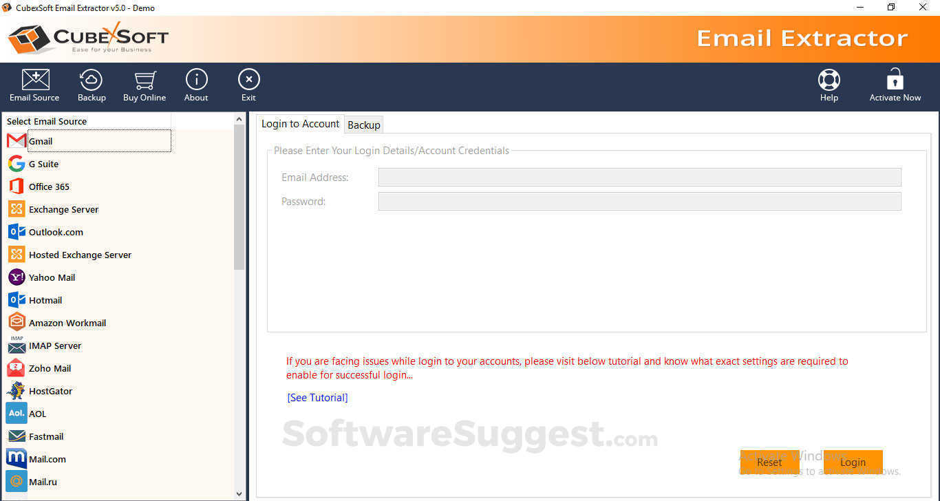This screenshot has height=501, width=940.
Task: Pick Exchange Server as email source
Action: coord(63,209)
